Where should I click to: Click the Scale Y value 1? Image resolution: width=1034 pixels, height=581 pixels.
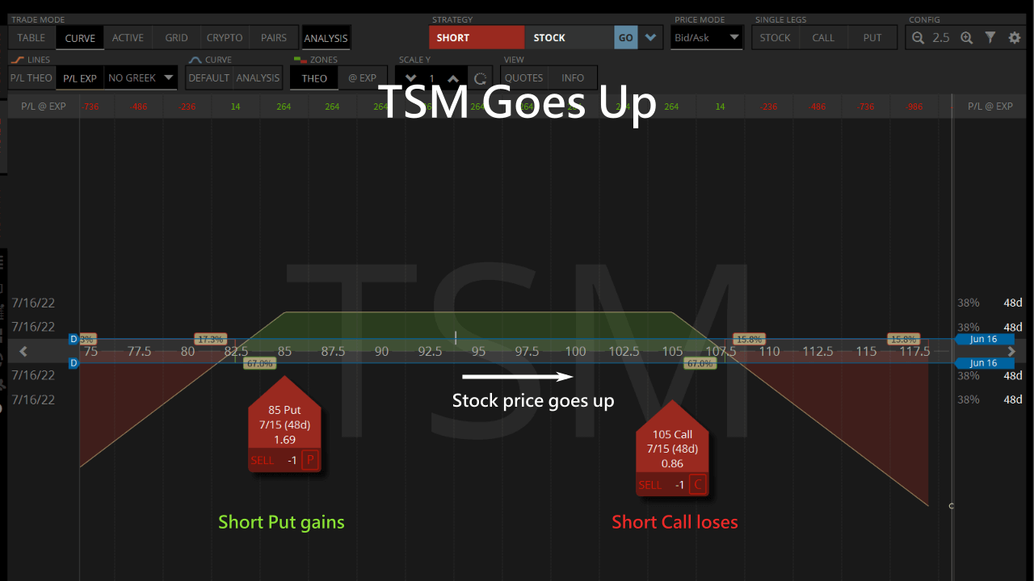coord(432,78)
